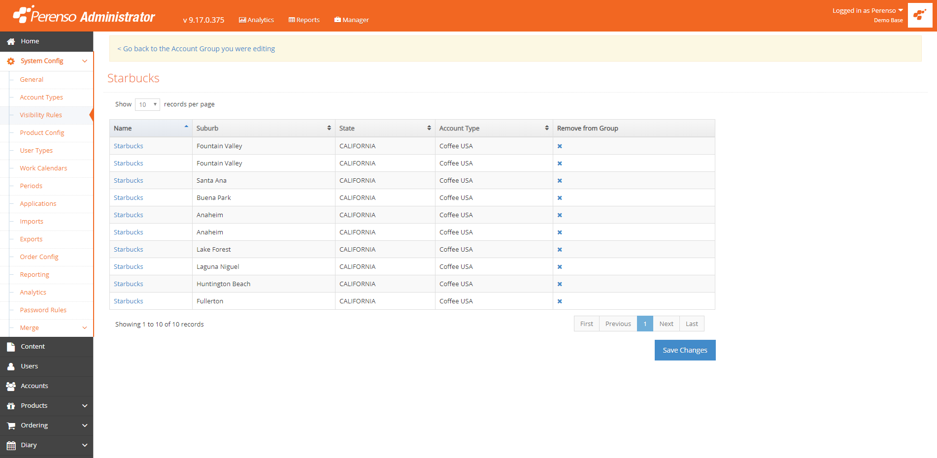Image resolution: width=937 pixels, height=458 pixels.
Task: Remove Huntington Beach Starbucks from group
Action: (560, 284)
